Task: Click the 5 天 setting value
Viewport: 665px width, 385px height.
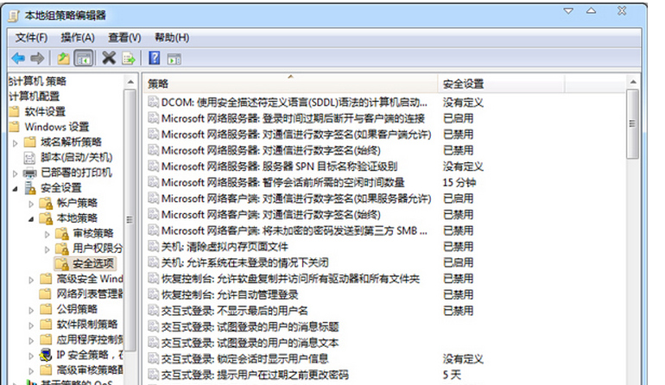Action: 452,375
